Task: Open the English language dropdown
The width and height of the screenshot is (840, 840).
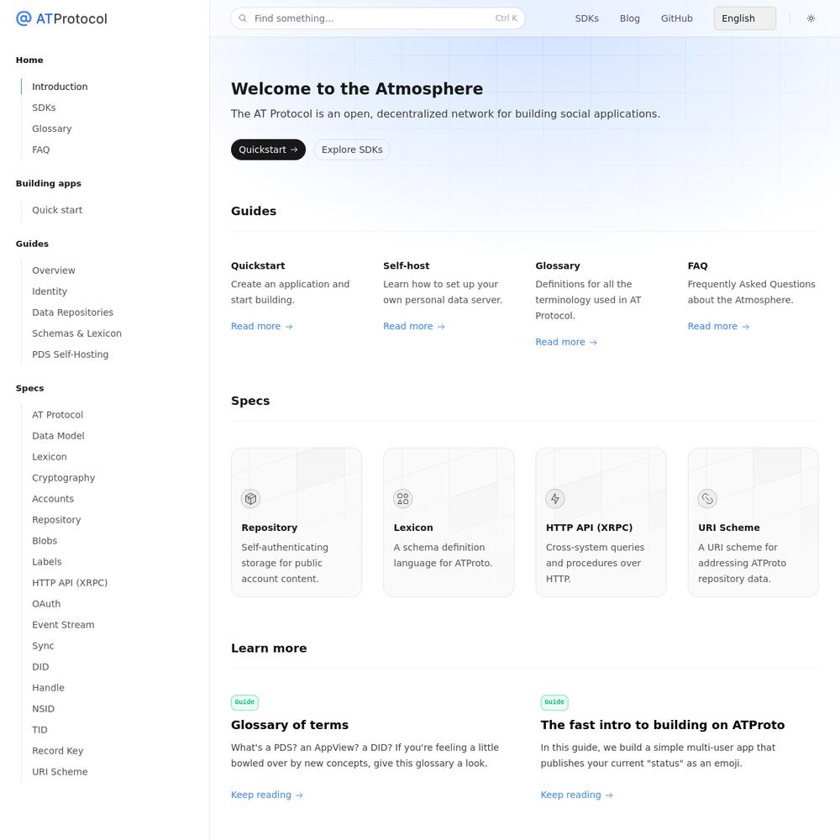Action: click(744, 18)
